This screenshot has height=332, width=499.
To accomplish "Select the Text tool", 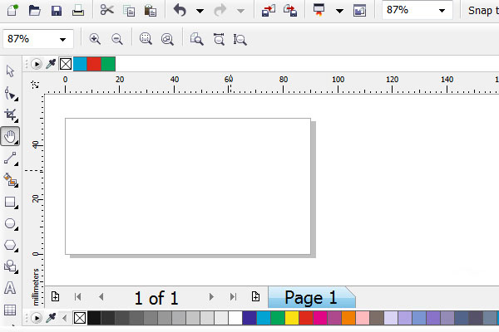I will [10, 288].
